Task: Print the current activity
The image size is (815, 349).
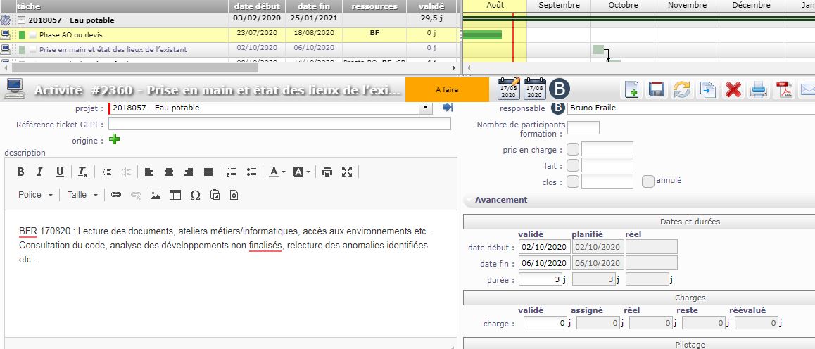Action: point(759,89)
